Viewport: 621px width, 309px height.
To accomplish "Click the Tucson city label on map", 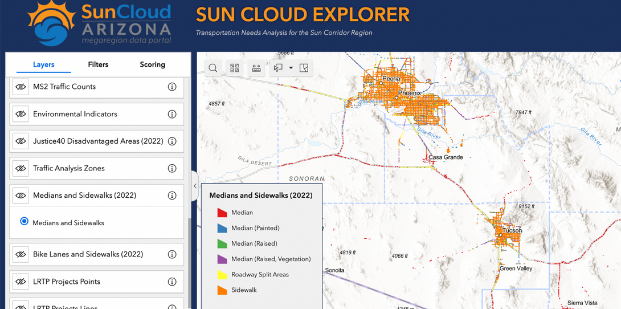I will pyautogui.click(x=512, y=230).
